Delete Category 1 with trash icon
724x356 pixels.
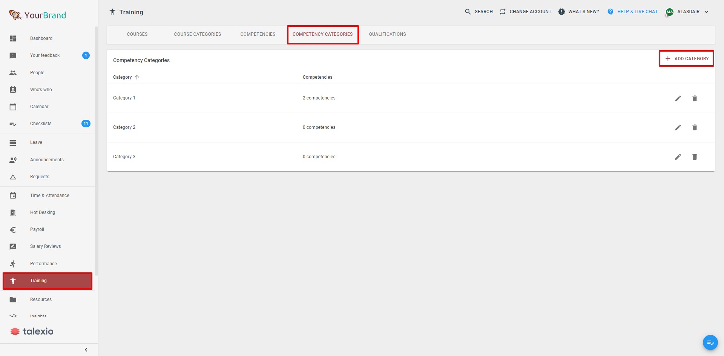[x=695, y=98]
